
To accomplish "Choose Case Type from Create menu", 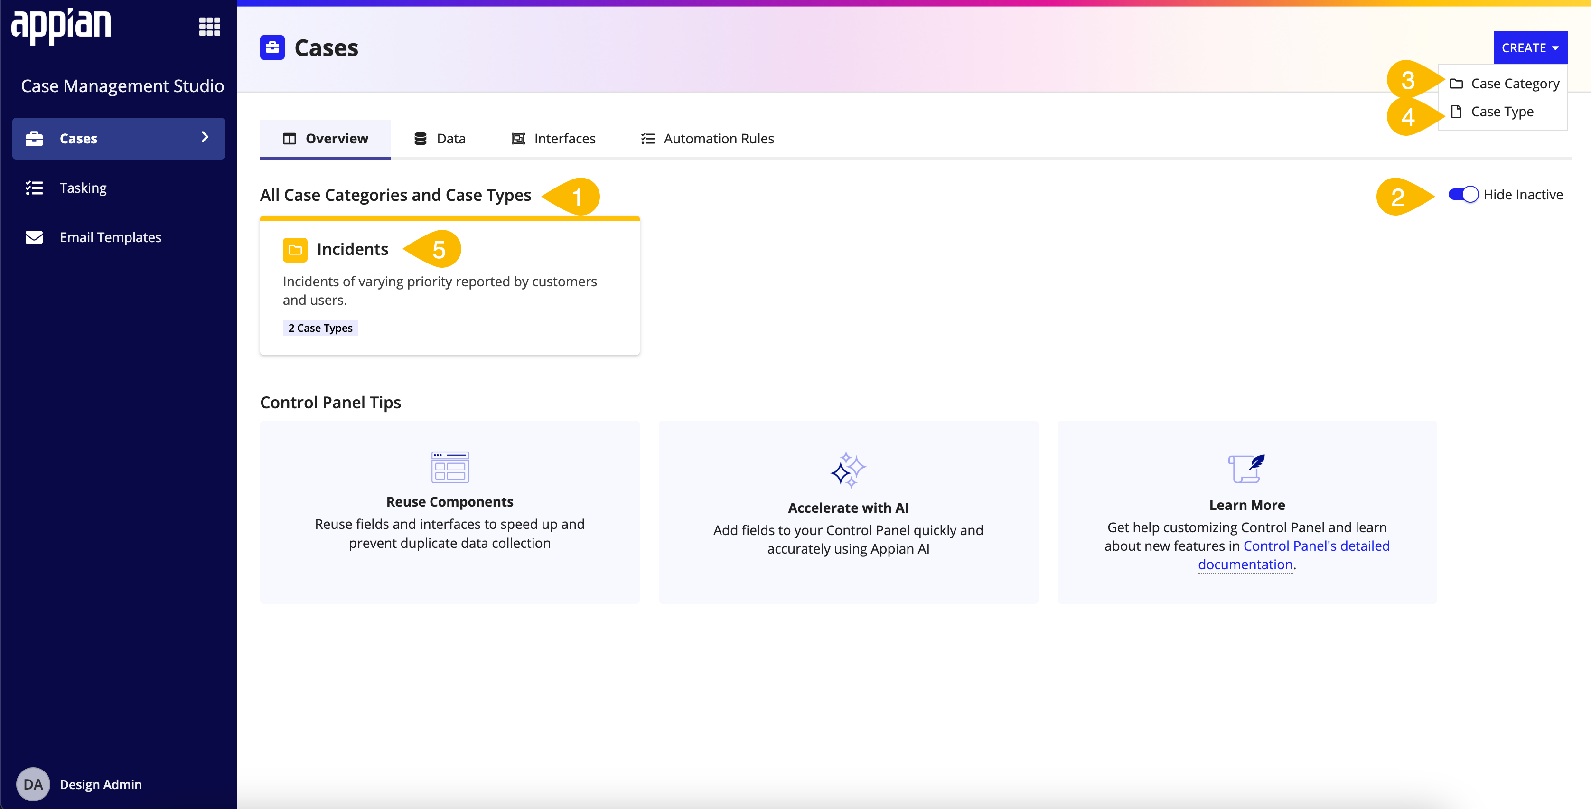I will [x=1503, y=112].
